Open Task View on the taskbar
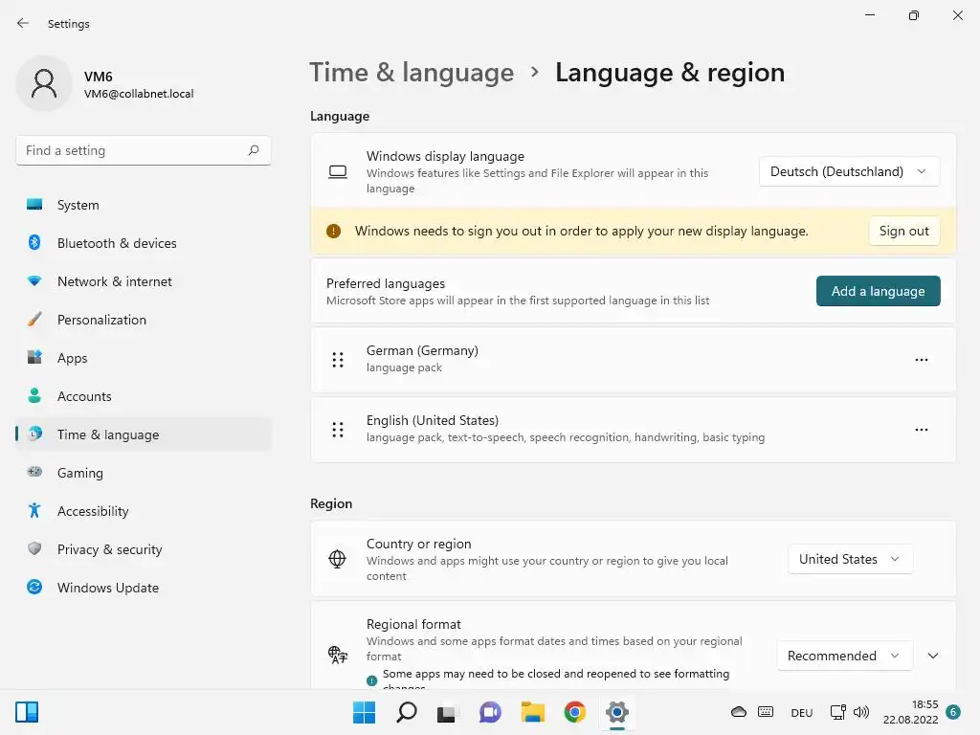Image resolution: width=980 pixels, height=735 pixels. point(446,713)
